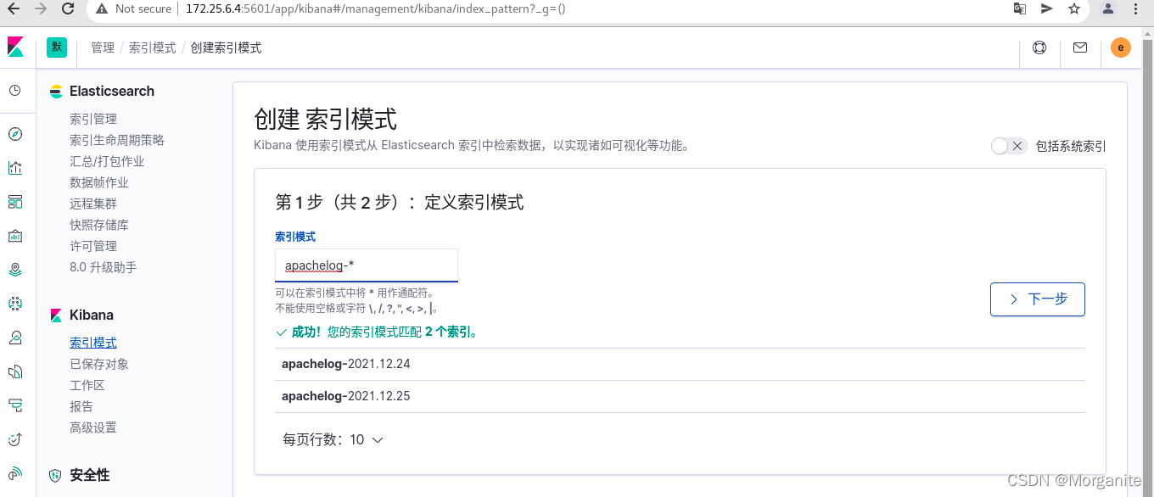Click 管理 breadcrumb
This screenshot has width=1154, height=497.
click(103, 48)
